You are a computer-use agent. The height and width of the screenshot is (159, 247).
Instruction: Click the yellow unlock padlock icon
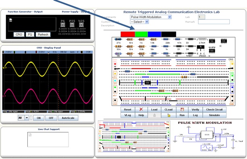click(168, 115)
